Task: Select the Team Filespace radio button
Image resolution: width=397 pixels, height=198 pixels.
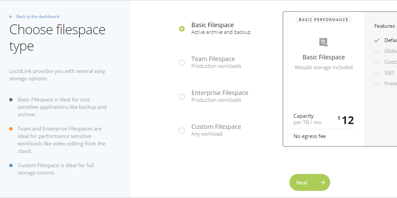Action: 182,63
